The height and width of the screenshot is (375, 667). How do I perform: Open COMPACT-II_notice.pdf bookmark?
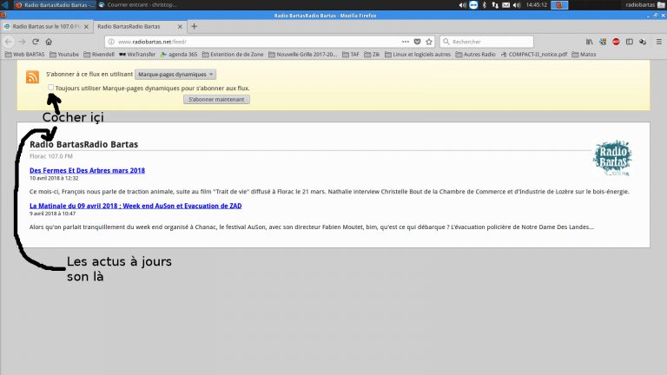coord(534,55)
